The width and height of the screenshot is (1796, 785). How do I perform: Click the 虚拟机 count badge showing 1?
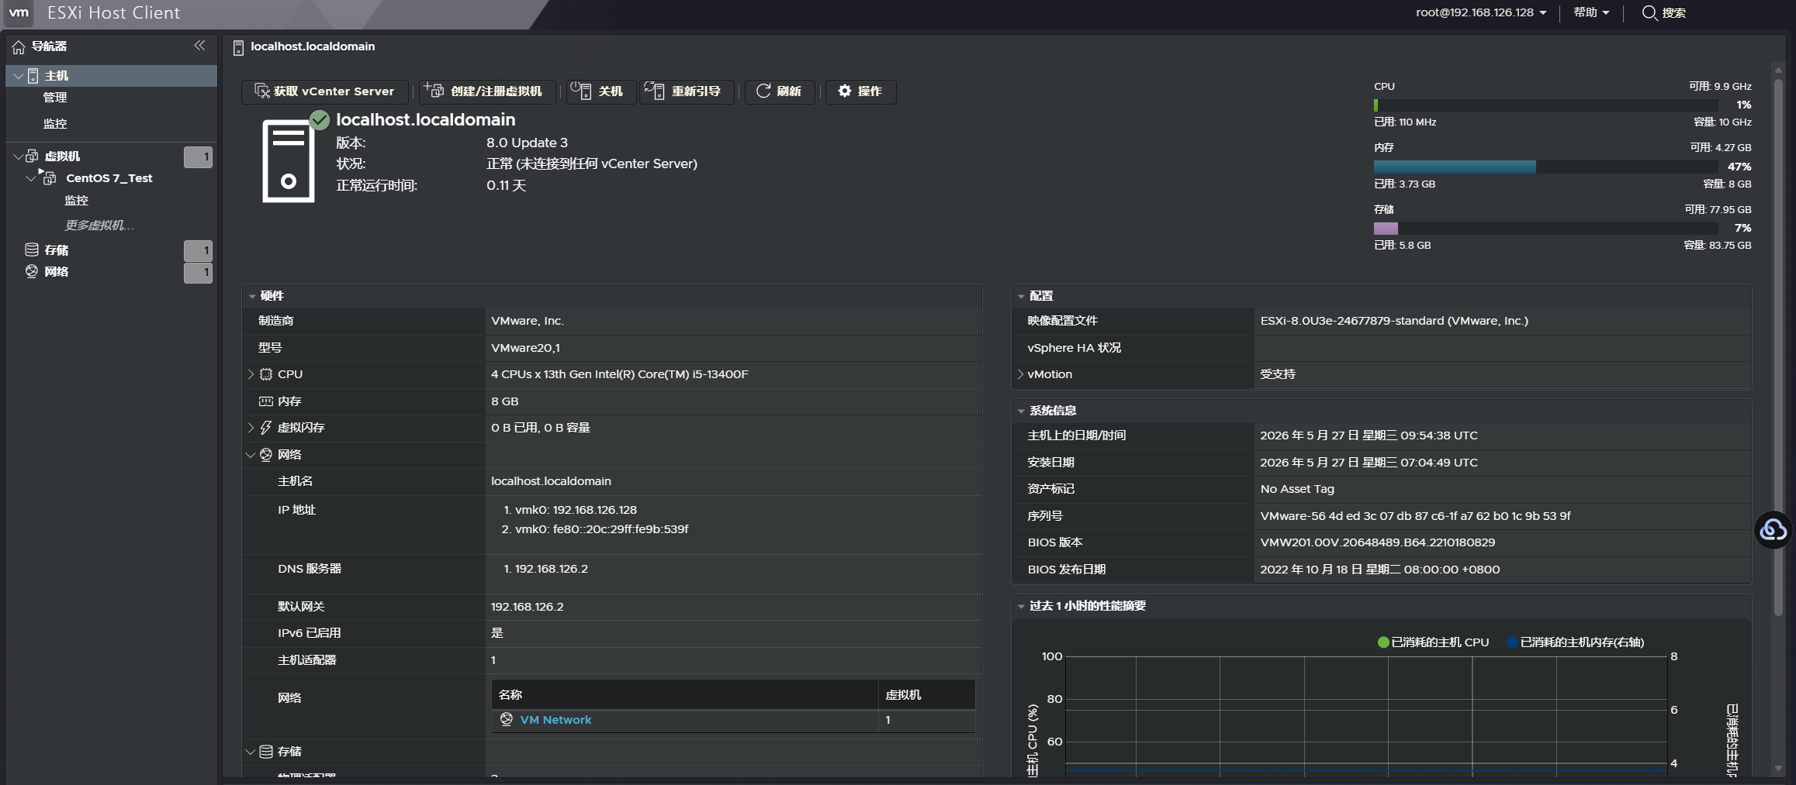pos(198,157)
